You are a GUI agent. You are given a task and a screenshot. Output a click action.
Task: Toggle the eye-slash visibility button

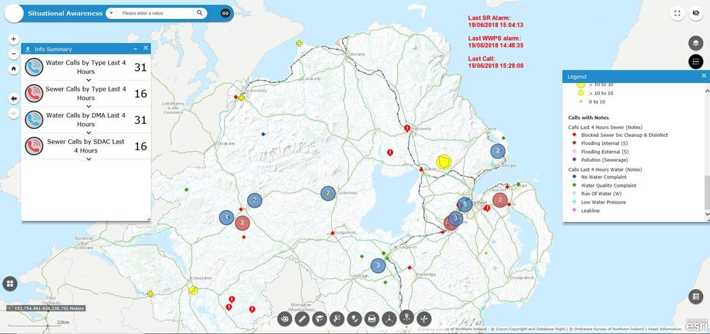[x=695, y=13]
